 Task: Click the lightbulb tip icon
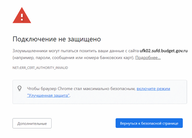pos(19,88)
